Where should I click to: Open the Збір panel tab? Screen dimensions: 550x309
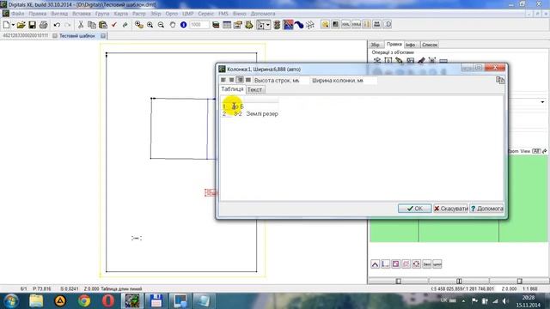376,45
